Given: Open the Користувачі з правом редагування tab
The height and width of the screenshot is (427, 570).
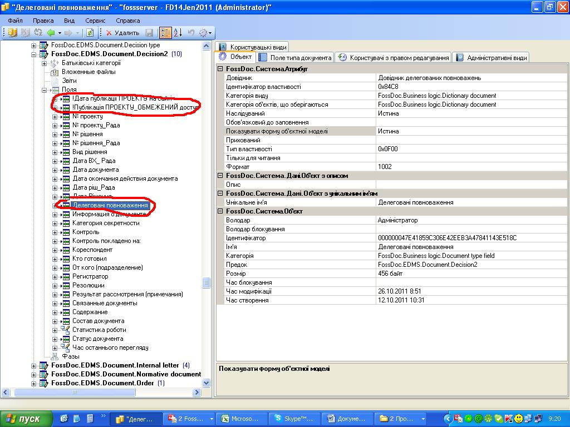Looking at the screenshot, I should point(394,57).
